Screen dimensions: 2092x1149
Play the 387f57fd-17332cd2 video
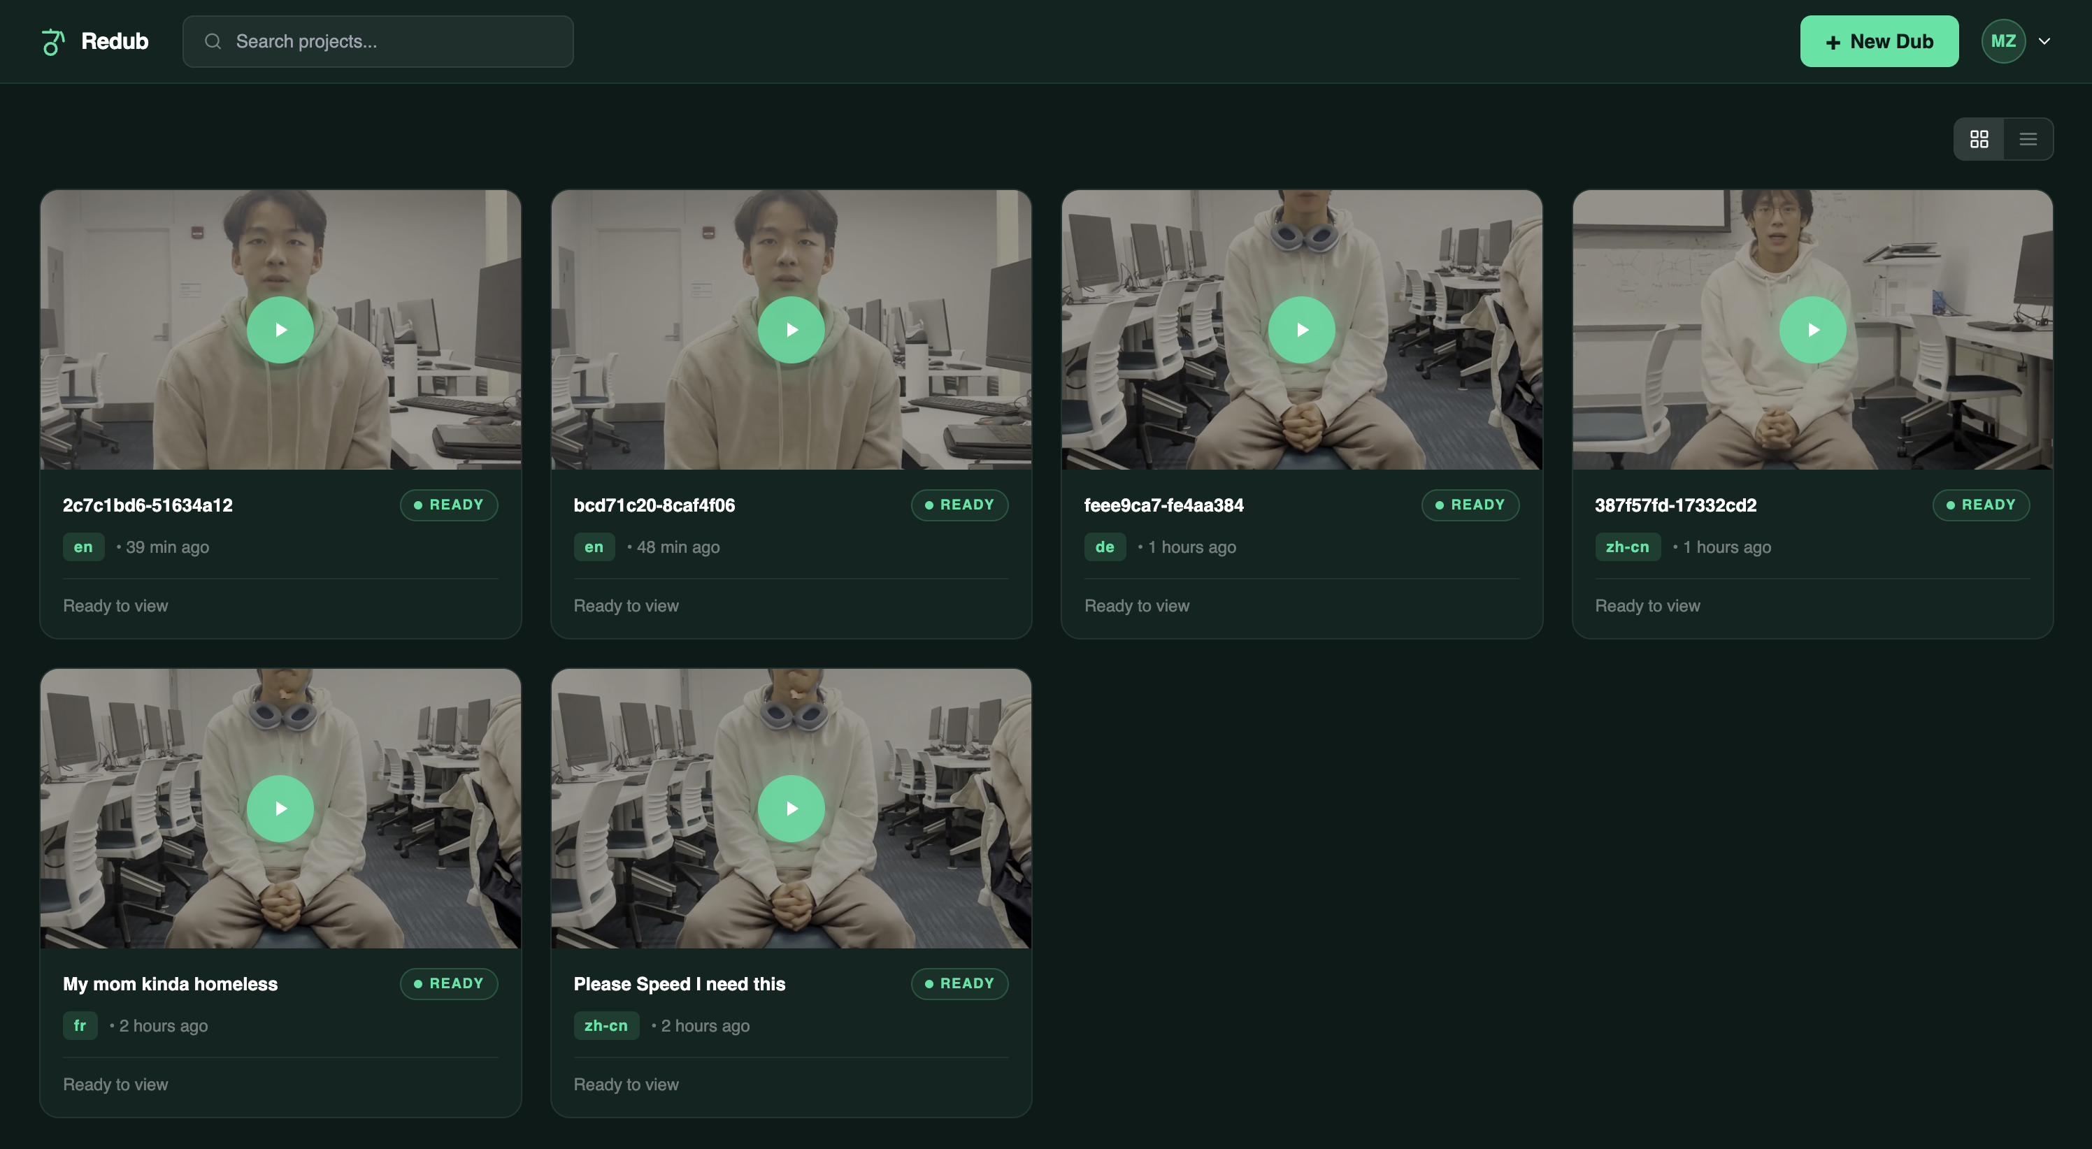point(1812,330)
